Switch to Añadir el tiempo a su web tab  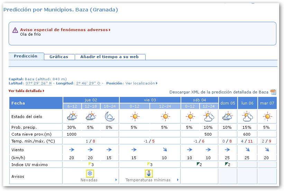click(109, 57)
